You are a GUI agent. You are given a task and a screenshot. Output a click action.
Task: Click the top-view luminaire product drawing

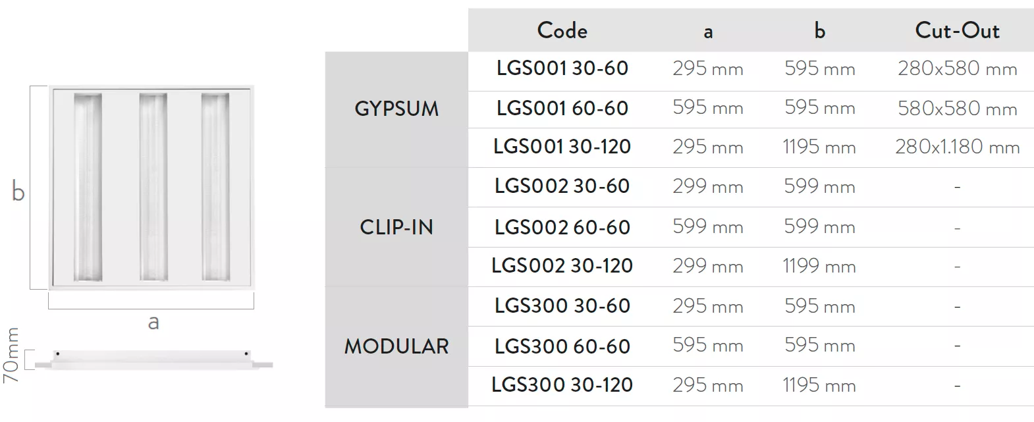point(151,188)
